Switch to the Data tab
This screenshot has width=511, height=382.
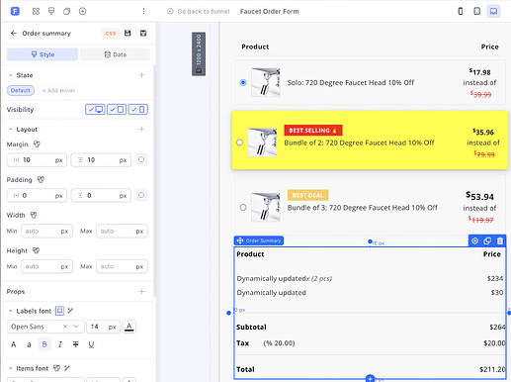(115, 54)
